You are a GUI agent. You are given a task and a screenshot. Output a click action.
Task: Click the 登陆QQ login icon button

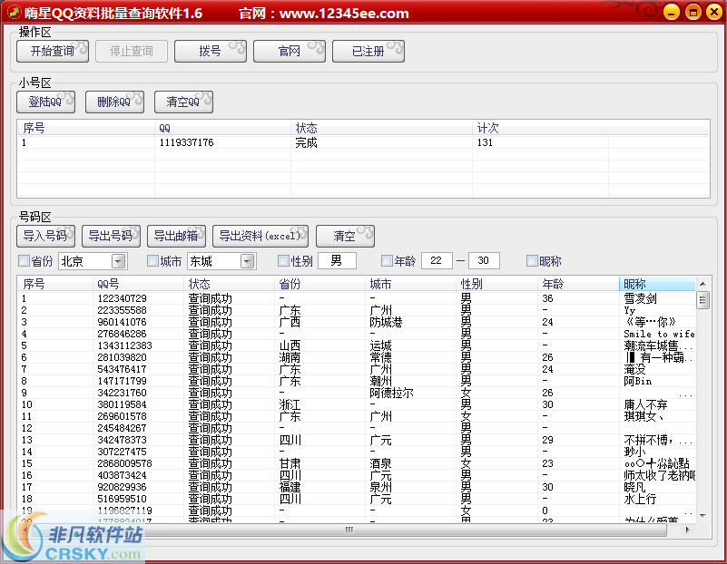45,102
